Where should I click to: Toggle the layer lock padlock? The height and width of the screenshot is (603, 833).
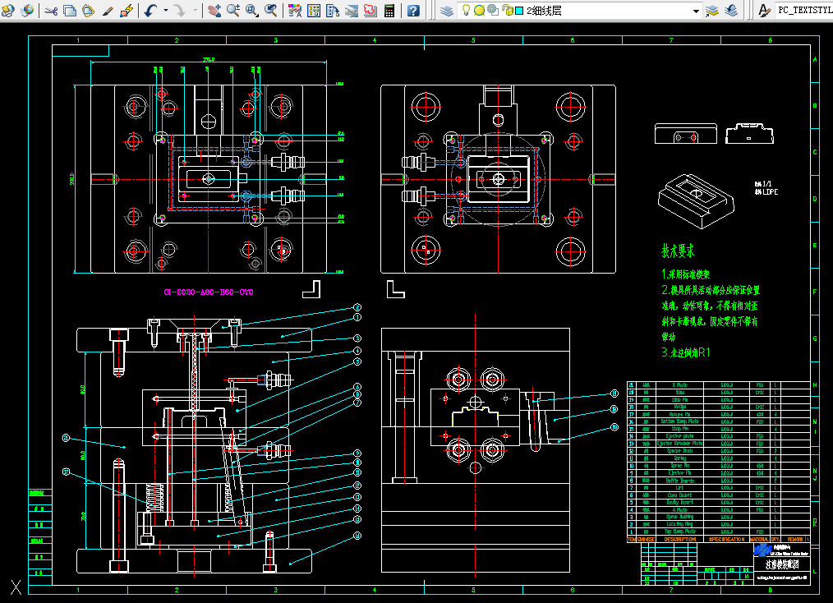508,10
